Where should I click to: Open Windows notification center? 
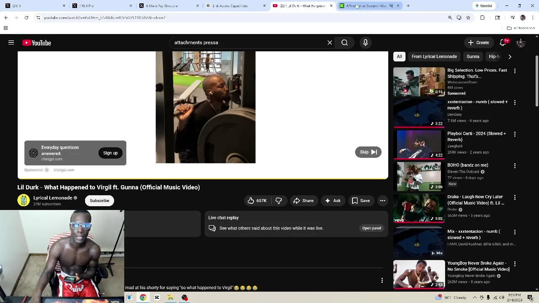point(530,298)
